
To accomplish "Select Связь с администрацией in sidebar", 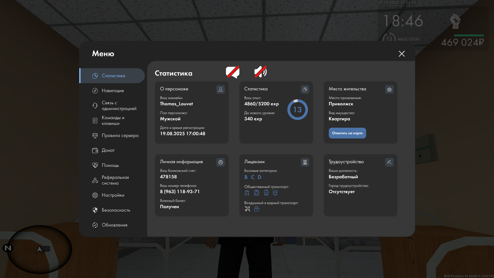I will pos(118,106).
